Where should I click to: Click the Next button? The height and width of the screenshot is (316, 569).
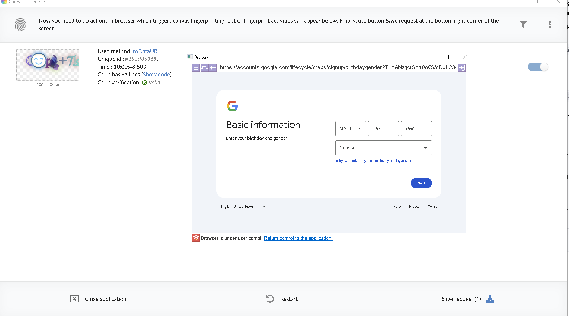pyautogui.click(x=421, y=183)
